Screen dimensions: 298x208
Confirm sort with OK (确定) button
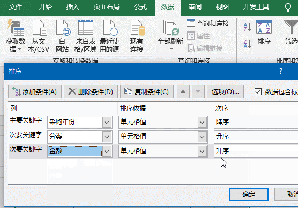pos(249,194)
